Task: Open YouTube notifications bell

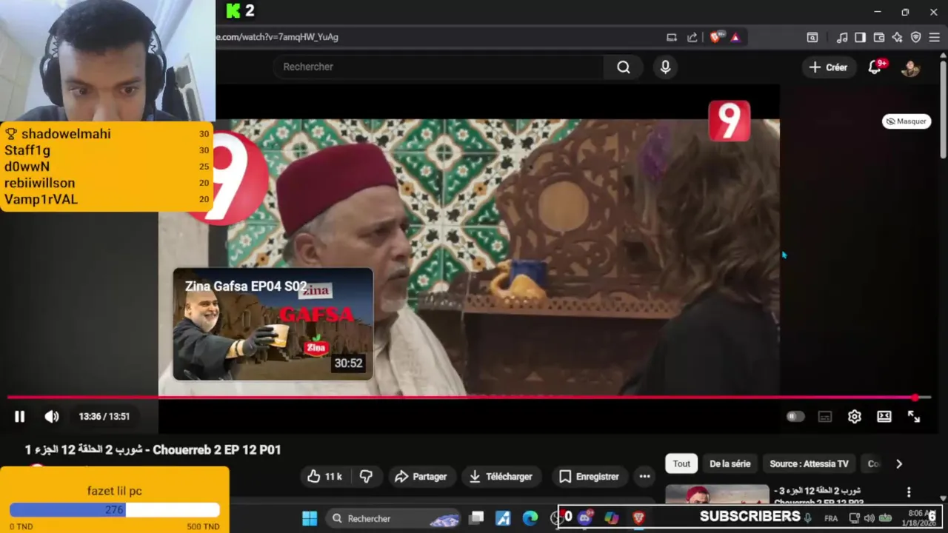Action: click(x=875, y=67)
